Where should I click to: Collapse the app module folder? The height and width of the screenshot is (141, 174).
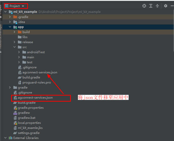[10, 27]
